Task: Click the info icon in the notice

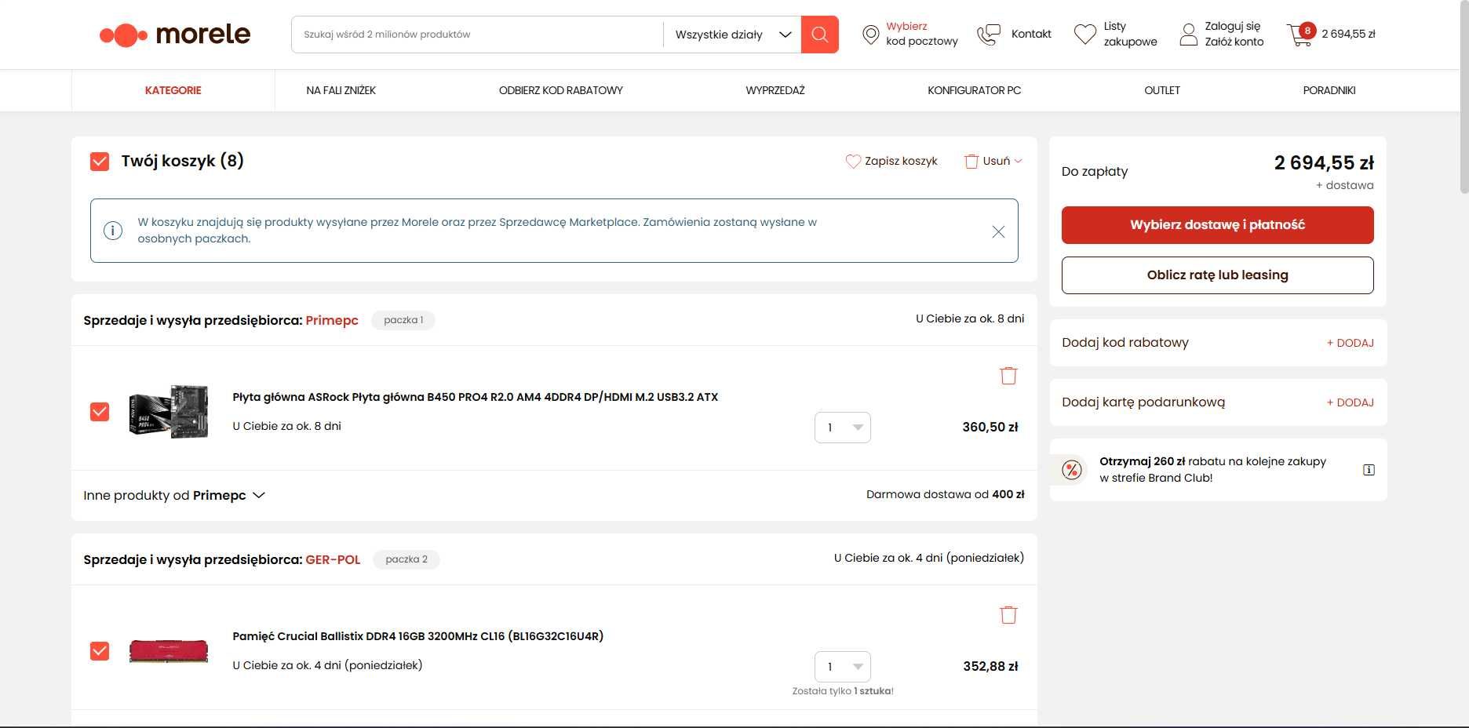Action: click(113, 231)
